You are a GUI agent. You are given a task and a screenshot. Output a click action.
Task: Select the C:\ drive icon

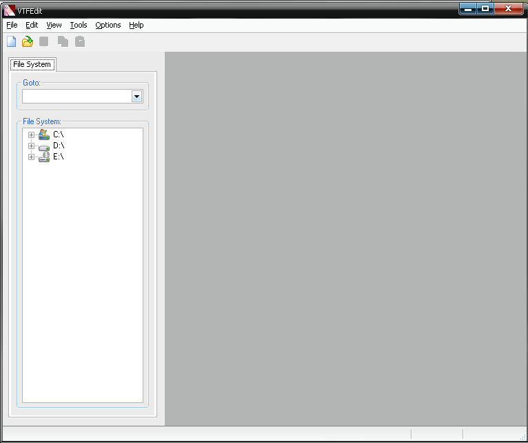(44, 135)
